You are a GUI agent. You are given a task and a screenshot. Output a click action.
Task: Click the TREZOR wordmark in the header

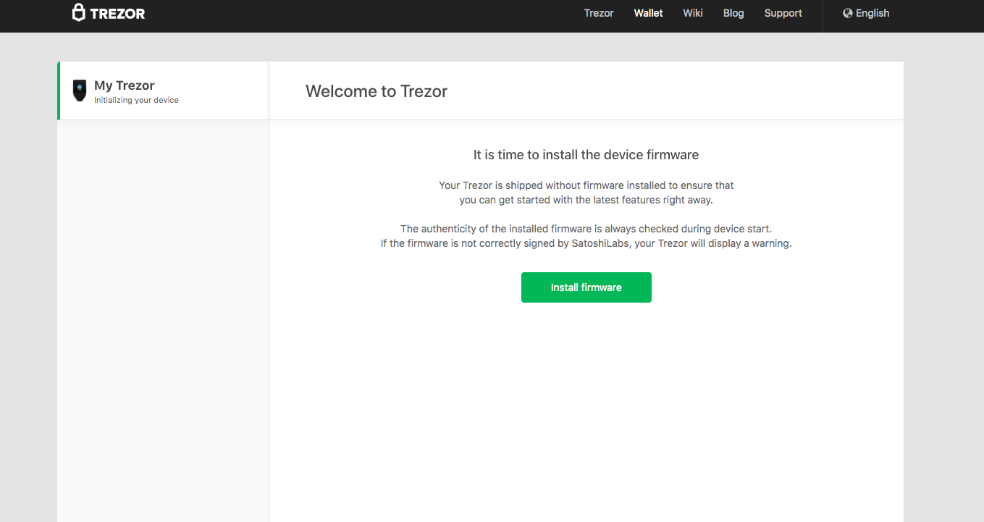click(117, 13)
